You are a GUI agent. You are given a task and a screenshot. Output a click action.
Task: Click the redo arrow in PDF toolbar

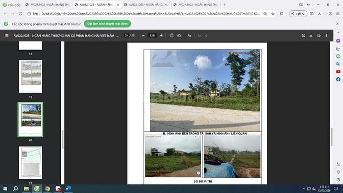(x=206, y=35)
